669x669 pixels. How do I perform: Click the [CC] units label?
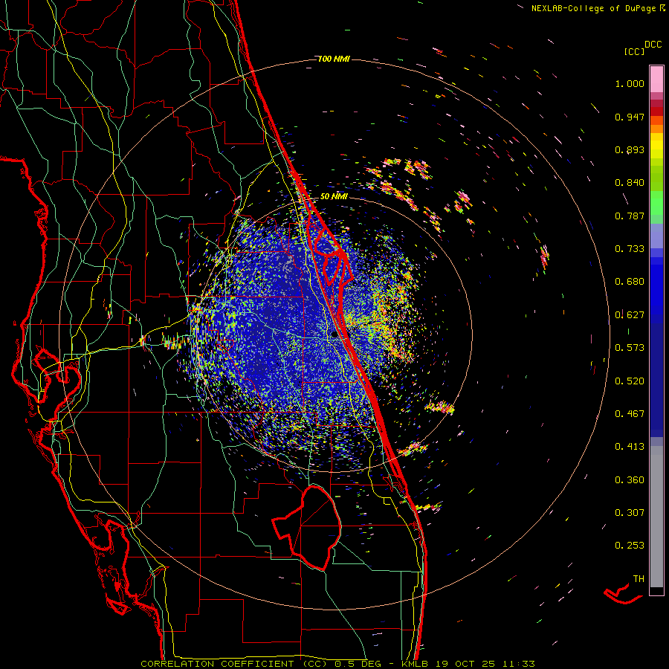pos(635,51)
